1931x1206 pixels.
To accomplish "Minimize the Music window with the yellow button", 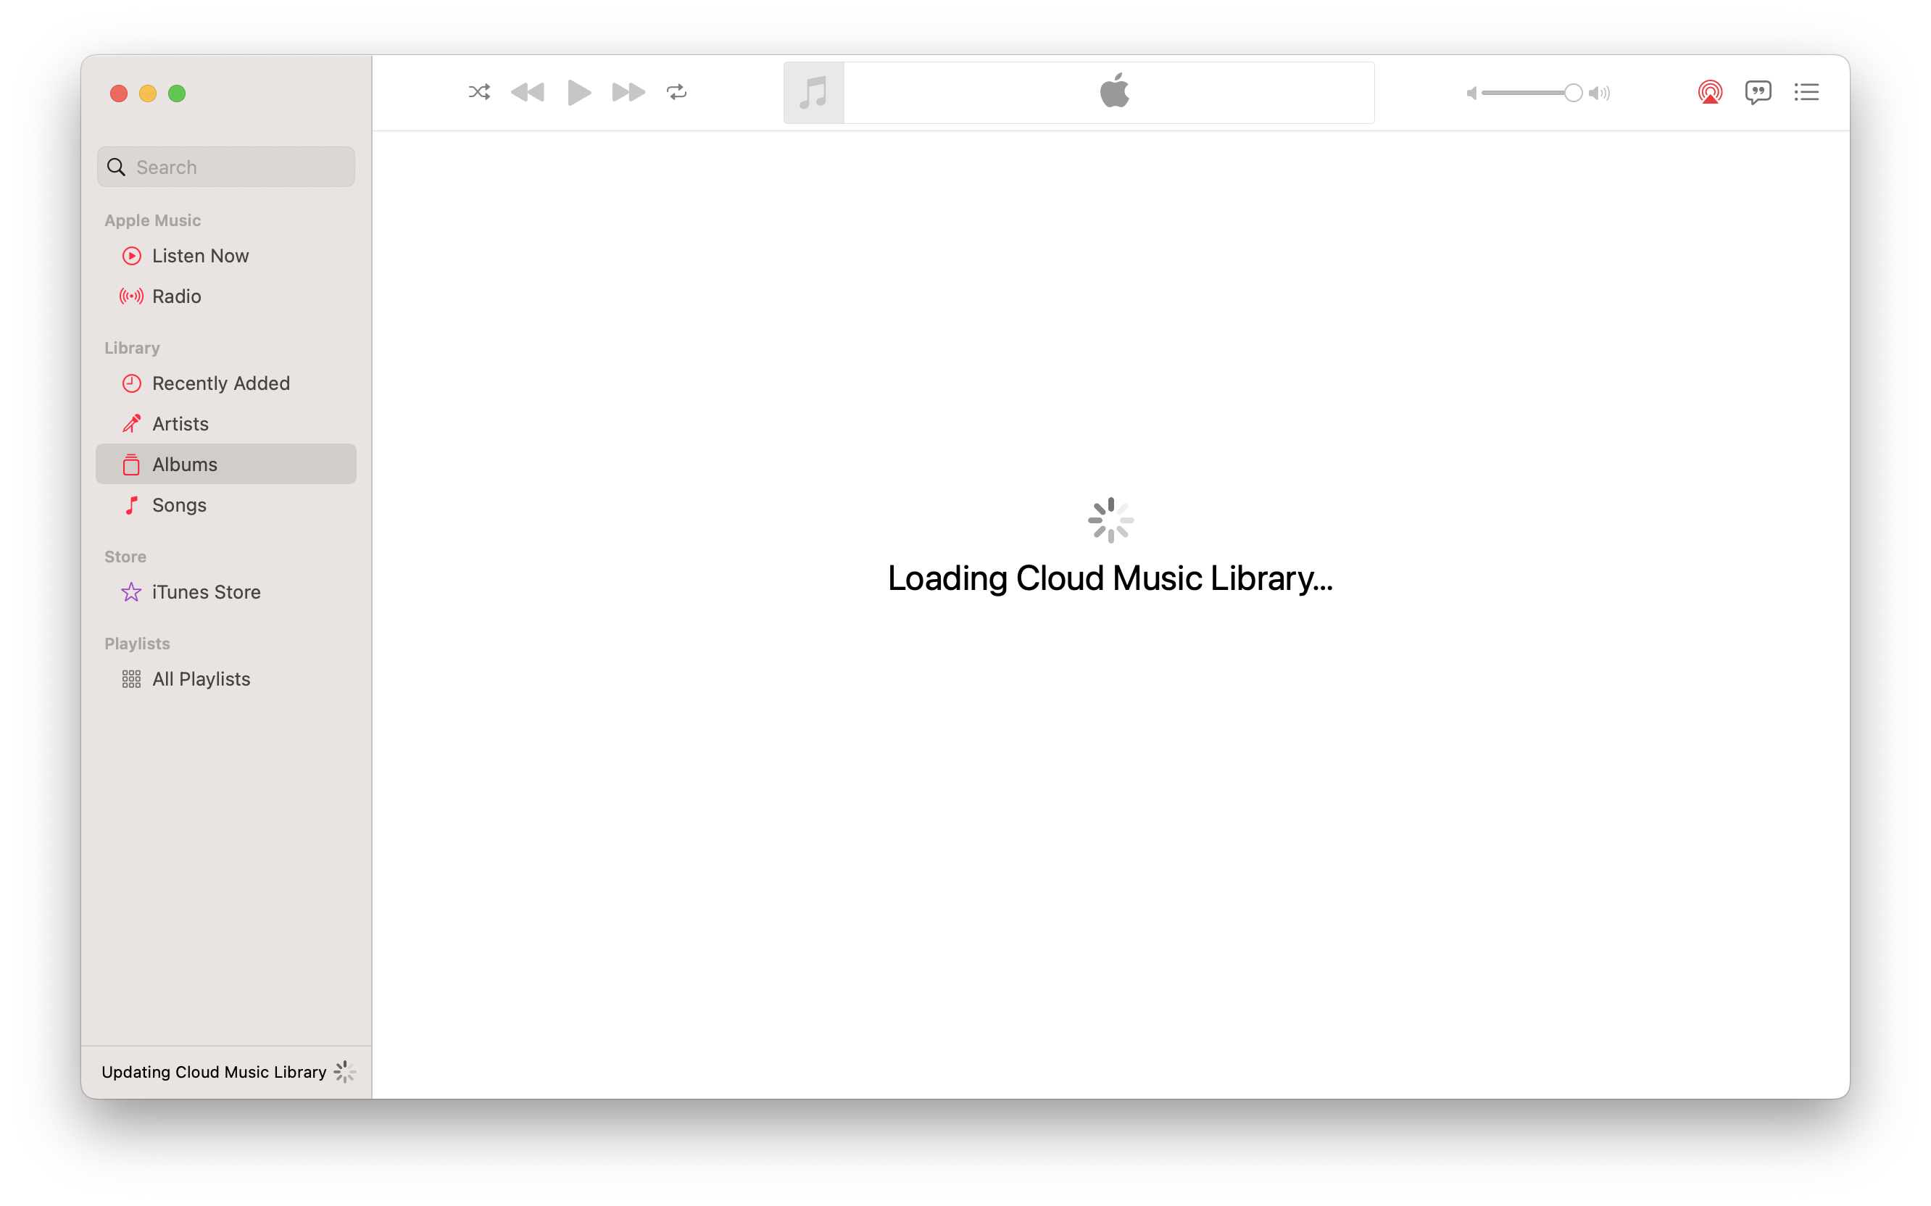I will click(x=148, y=93).
